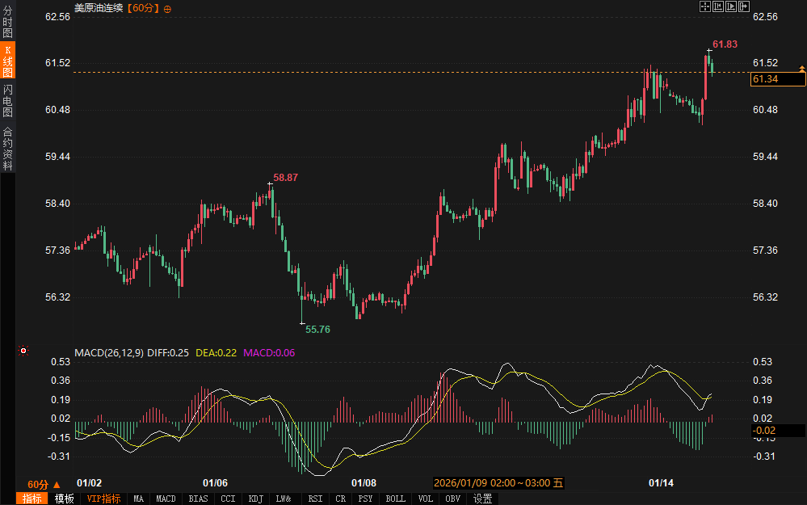This screenshot has height=505, width=807.
Task: Click the 设置 settings button
Action: click(483, 499)
